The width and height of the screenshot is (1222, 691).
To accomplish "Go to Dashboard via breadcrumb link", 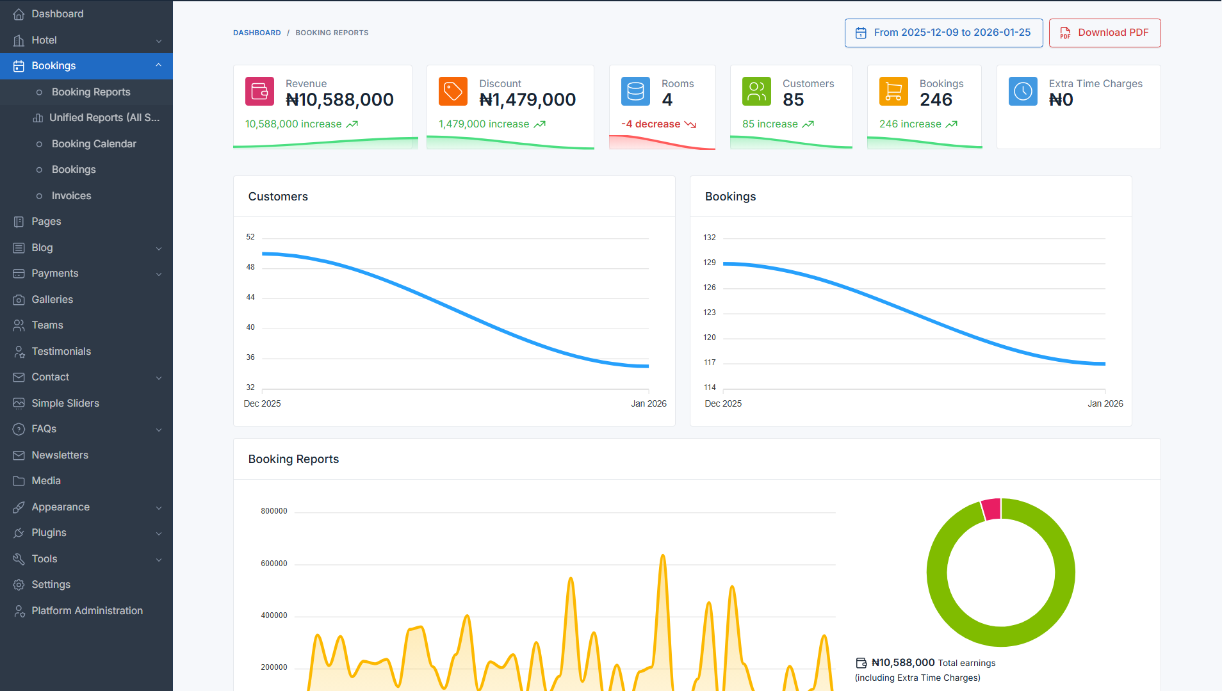I will (x=257, y=33).
